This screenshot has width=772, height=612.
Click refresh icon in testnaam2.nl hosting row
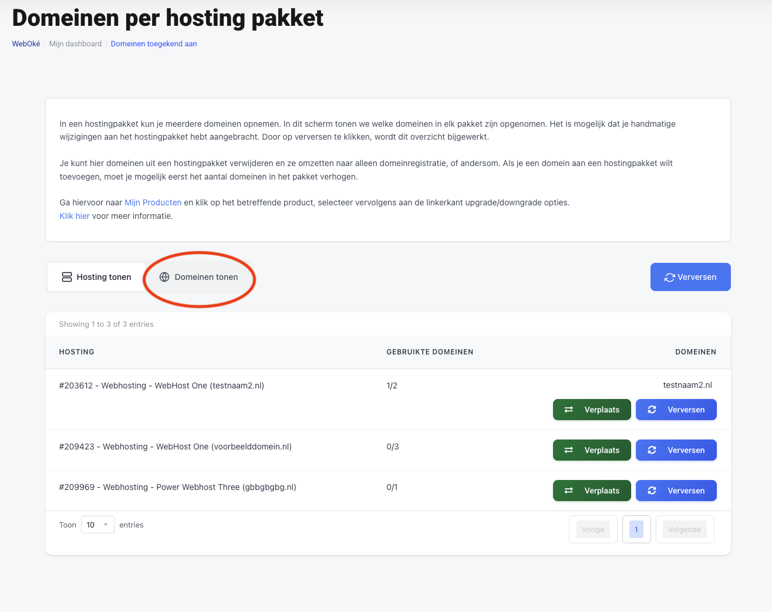[x=652, y=410]
